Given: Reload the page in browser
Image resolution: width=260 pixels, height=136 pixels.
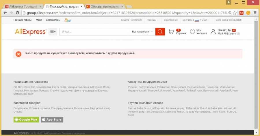Looking at the screenshot, I should 17,13.
